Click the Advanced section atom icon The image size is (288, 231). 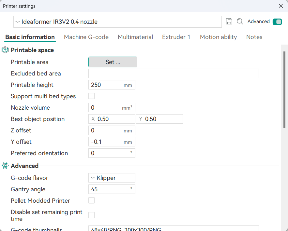[x=5, y=166]
